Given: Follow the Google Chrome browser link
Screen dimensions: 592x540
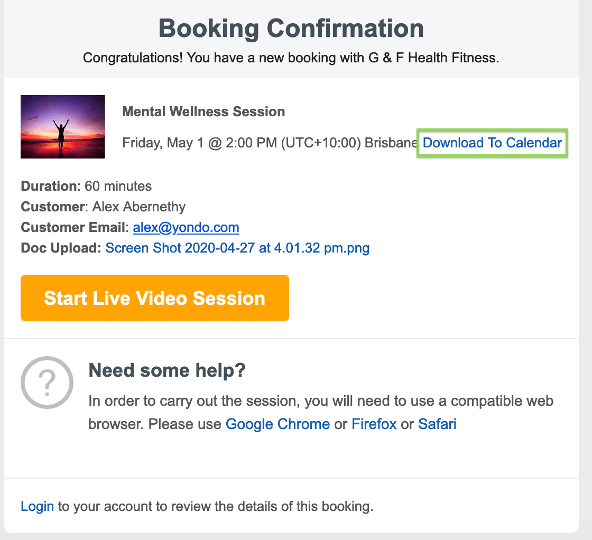Looking at the screenshot, I should [277, 424].
